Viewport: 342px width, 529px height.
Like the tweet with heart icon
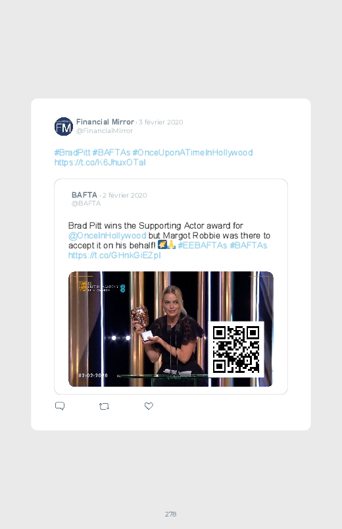click(x=149, y=406)
